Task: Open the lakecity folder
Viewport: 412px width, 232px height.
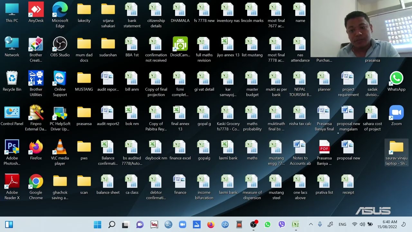Action: pos(84,13)
